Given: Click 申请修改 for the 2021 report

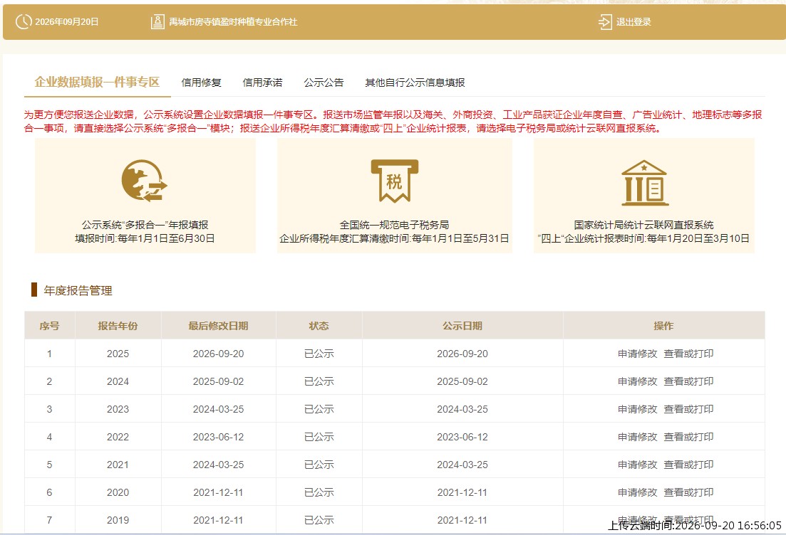Looking at the screenshot, I should pyautogui.click(x=637, y=465).
